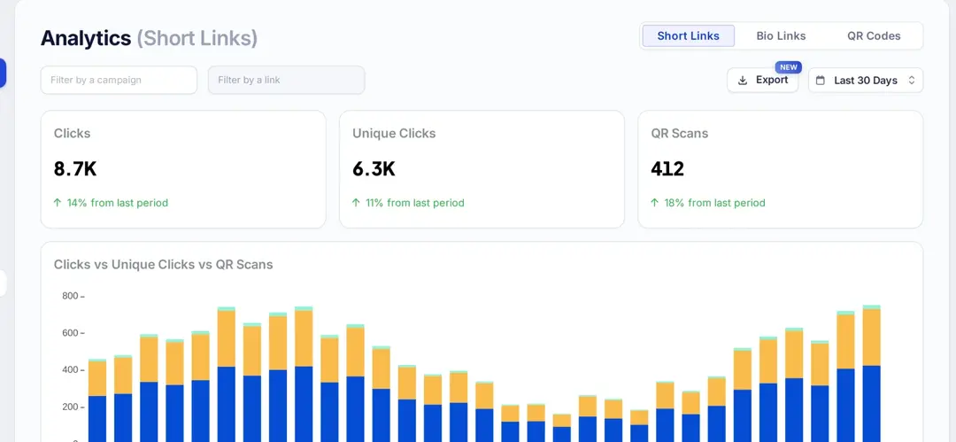Click the orange segment of the last chart bar
Viewport: 956px width, 442px height.
(871, 337)
